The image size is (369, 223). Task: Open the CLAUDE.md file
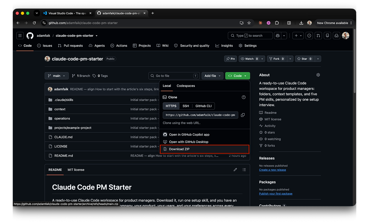point(63,137)
